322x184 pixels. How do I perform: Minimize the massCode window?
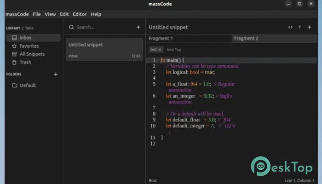click(x=288, y=4)
